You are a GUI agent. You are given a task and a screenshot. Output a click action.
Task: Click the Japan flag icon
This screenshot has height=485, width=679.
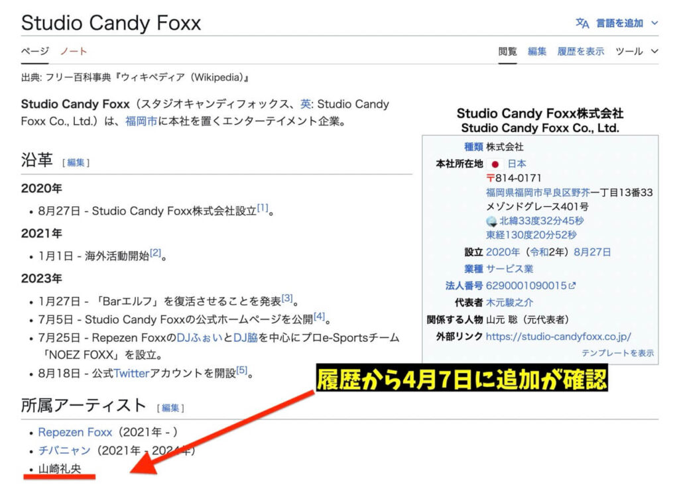coord(495,164)
